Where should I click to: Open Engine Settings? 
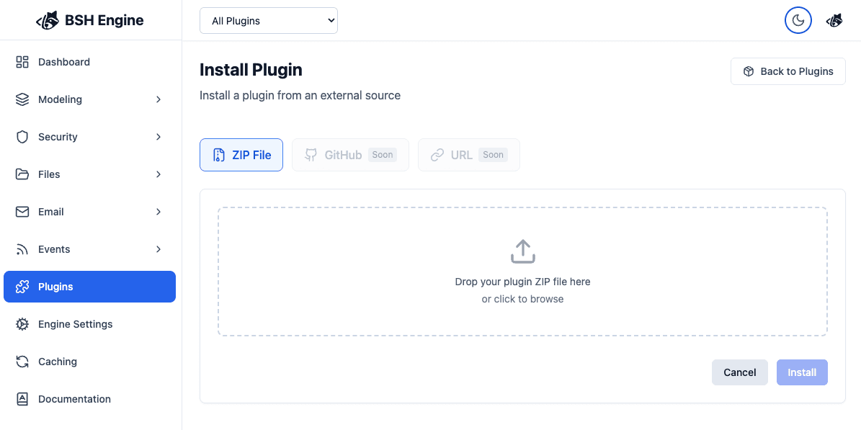point(75,324)
